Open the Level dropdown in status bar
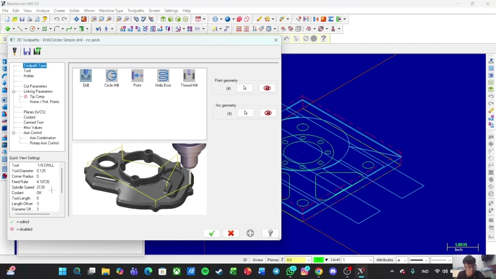The height and width of the screenshot is (279, 496). (370, 260)
